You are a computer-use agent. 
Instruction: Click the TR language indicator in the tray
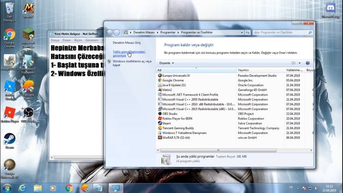click(290, 188)
